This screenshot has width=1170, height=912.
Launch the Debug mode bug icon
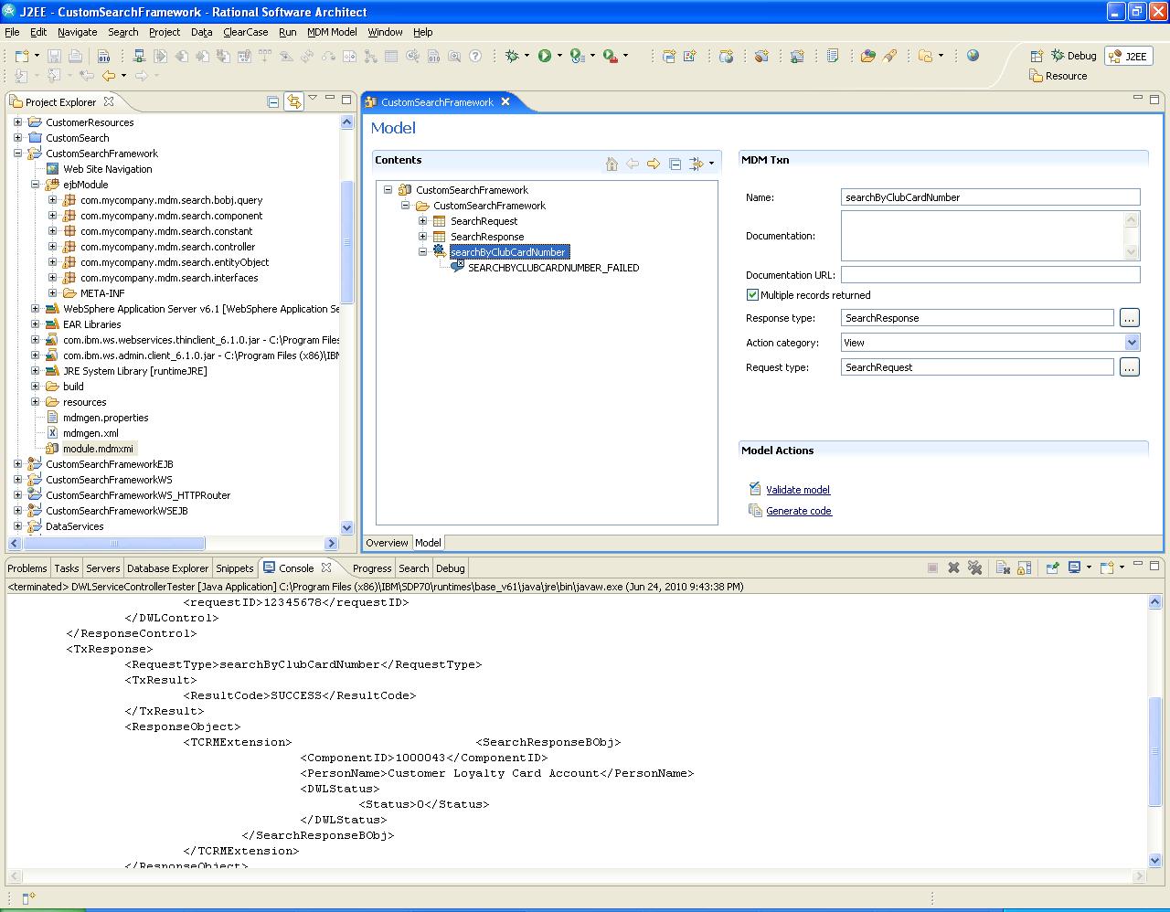(512, 55)
